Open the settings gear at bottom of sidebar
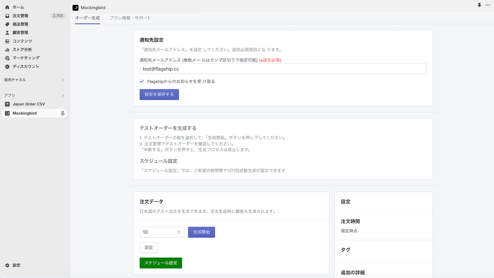This screenshot has height=278, width=494. (x=7, y=265)
